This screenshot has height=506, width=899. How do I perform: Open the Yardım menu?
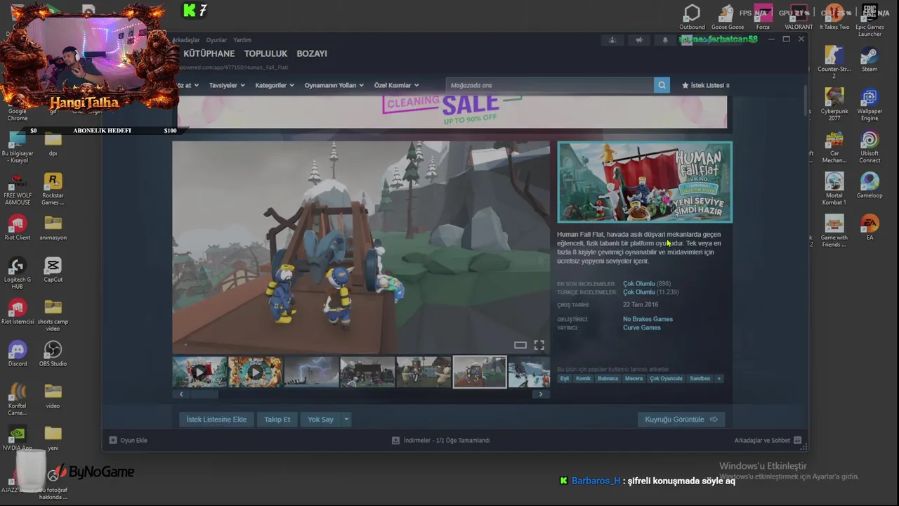(x=242, y=40)
